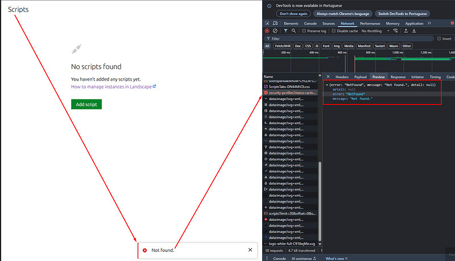The height and width of the screenshot is (261, 455).
Task: Click the inspect element picker icon
Action: pos(267,23)
